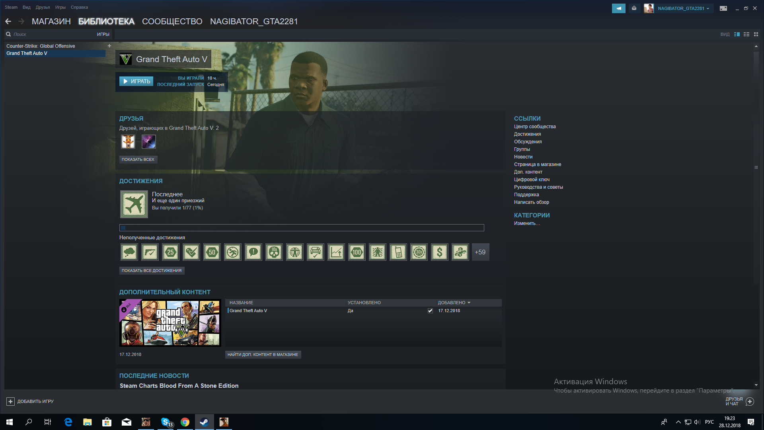Switch to the БИБЛИОТЕКА tab
Viewport: 764px width, 430px height.
pos(106,21)
